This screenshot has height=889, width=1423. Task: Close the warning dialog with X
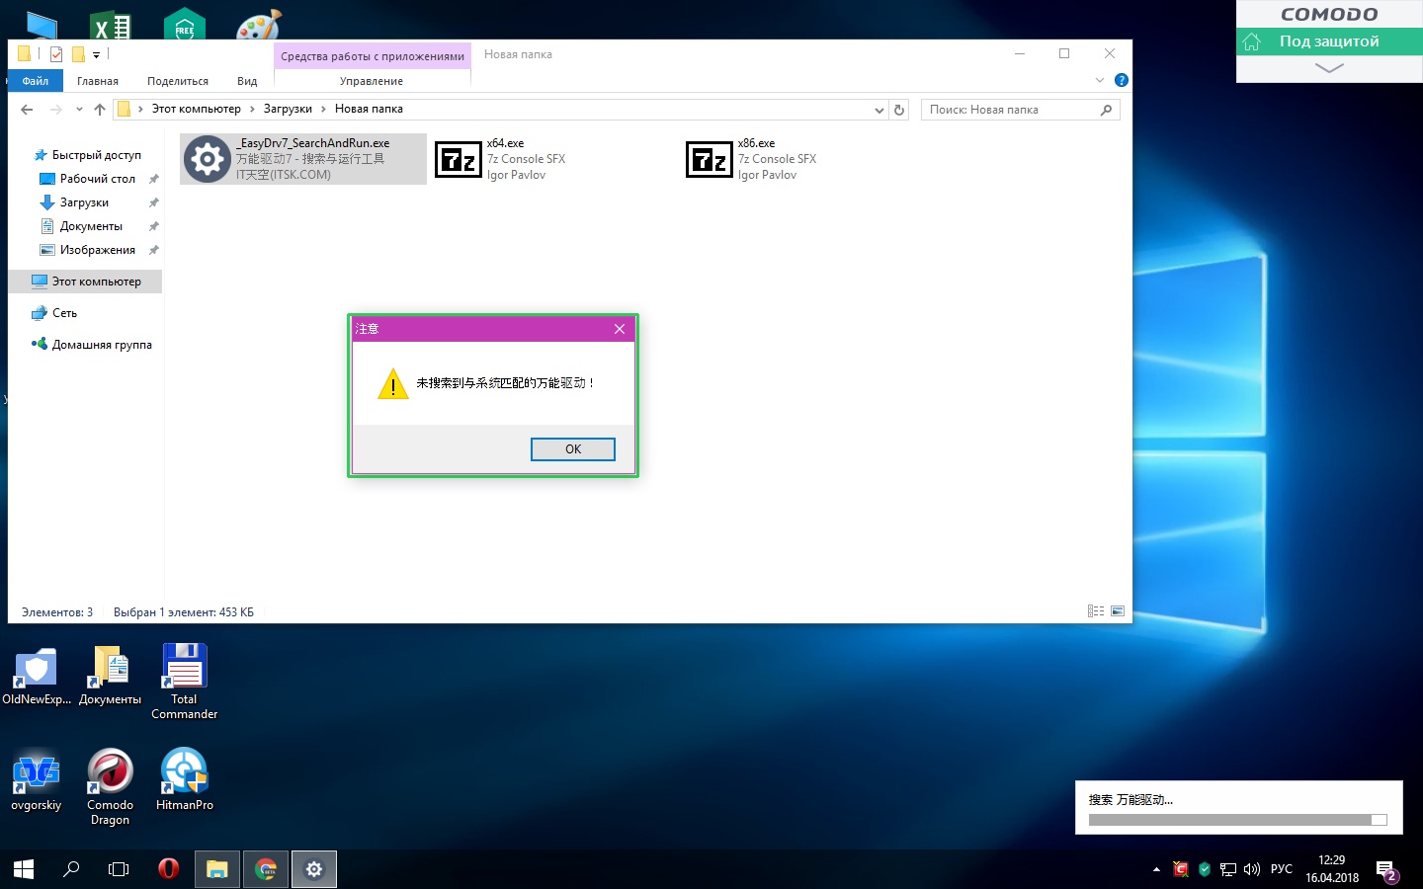(x=620, y=329)
